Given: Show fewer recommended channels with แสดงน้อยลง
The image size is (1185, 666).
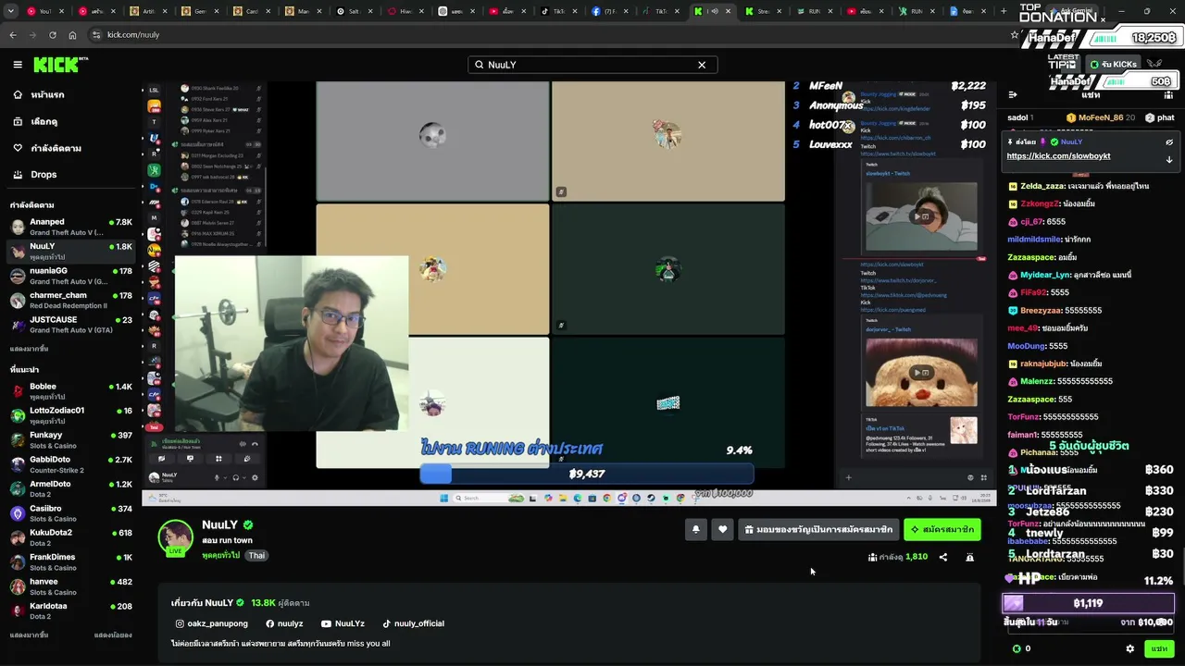Looking at the screenshot, I should click(113, 635).
